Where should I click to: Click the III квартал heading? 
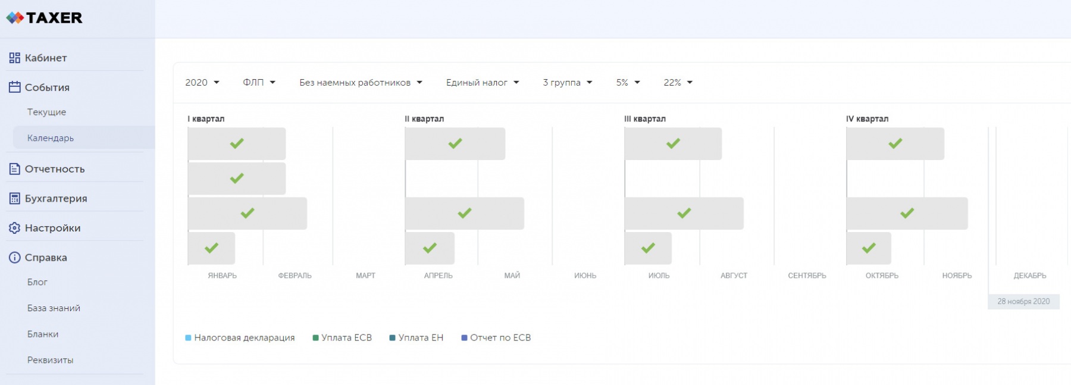click(x=645, y=119)
